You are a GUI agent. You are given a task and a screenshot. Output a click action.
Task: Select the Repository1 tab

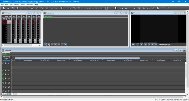49,16
